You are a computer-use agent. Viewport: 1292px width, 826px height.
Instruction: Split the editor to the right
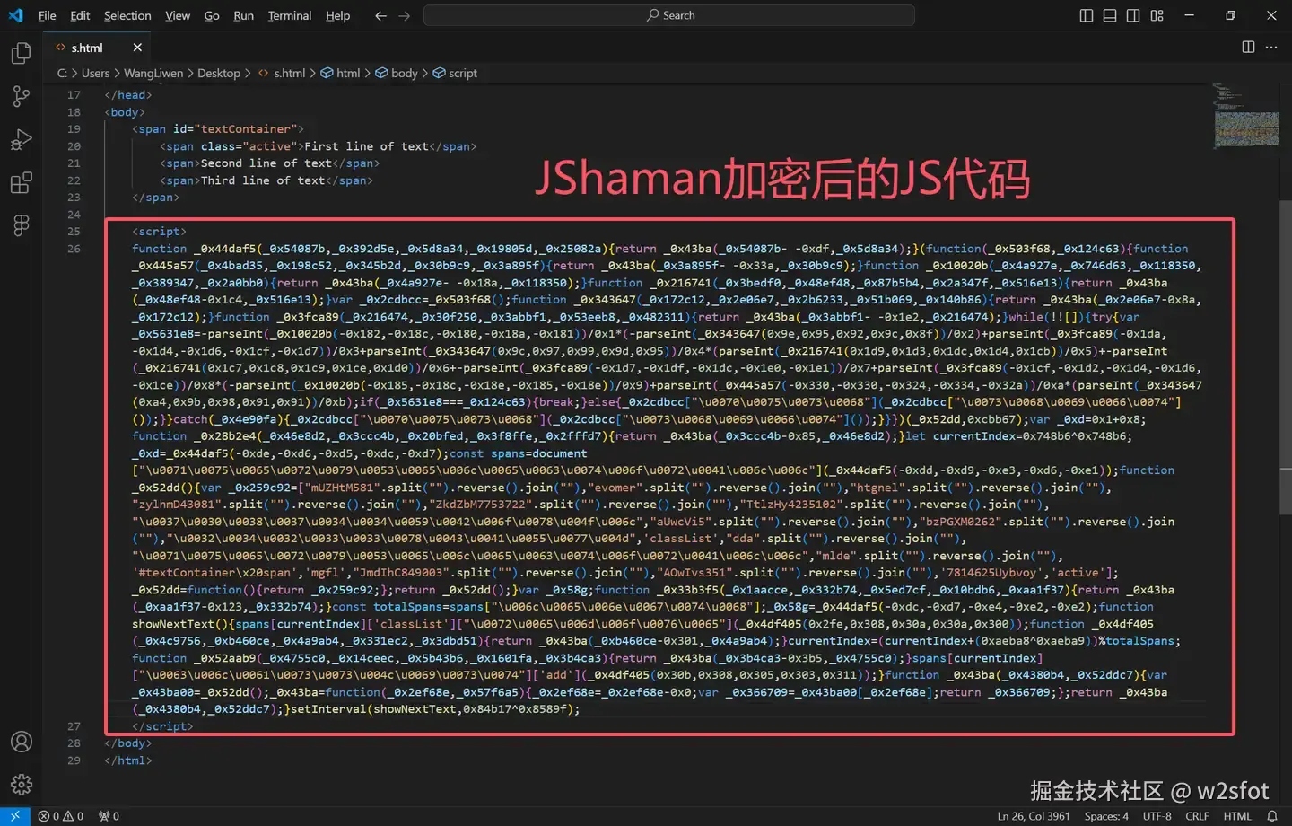[x=1248, y=47]
